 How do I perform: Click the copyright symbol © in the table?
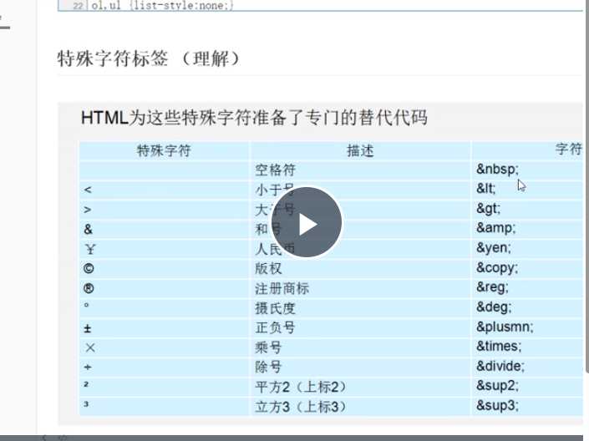pyautogui.click(x=89, y=269)
